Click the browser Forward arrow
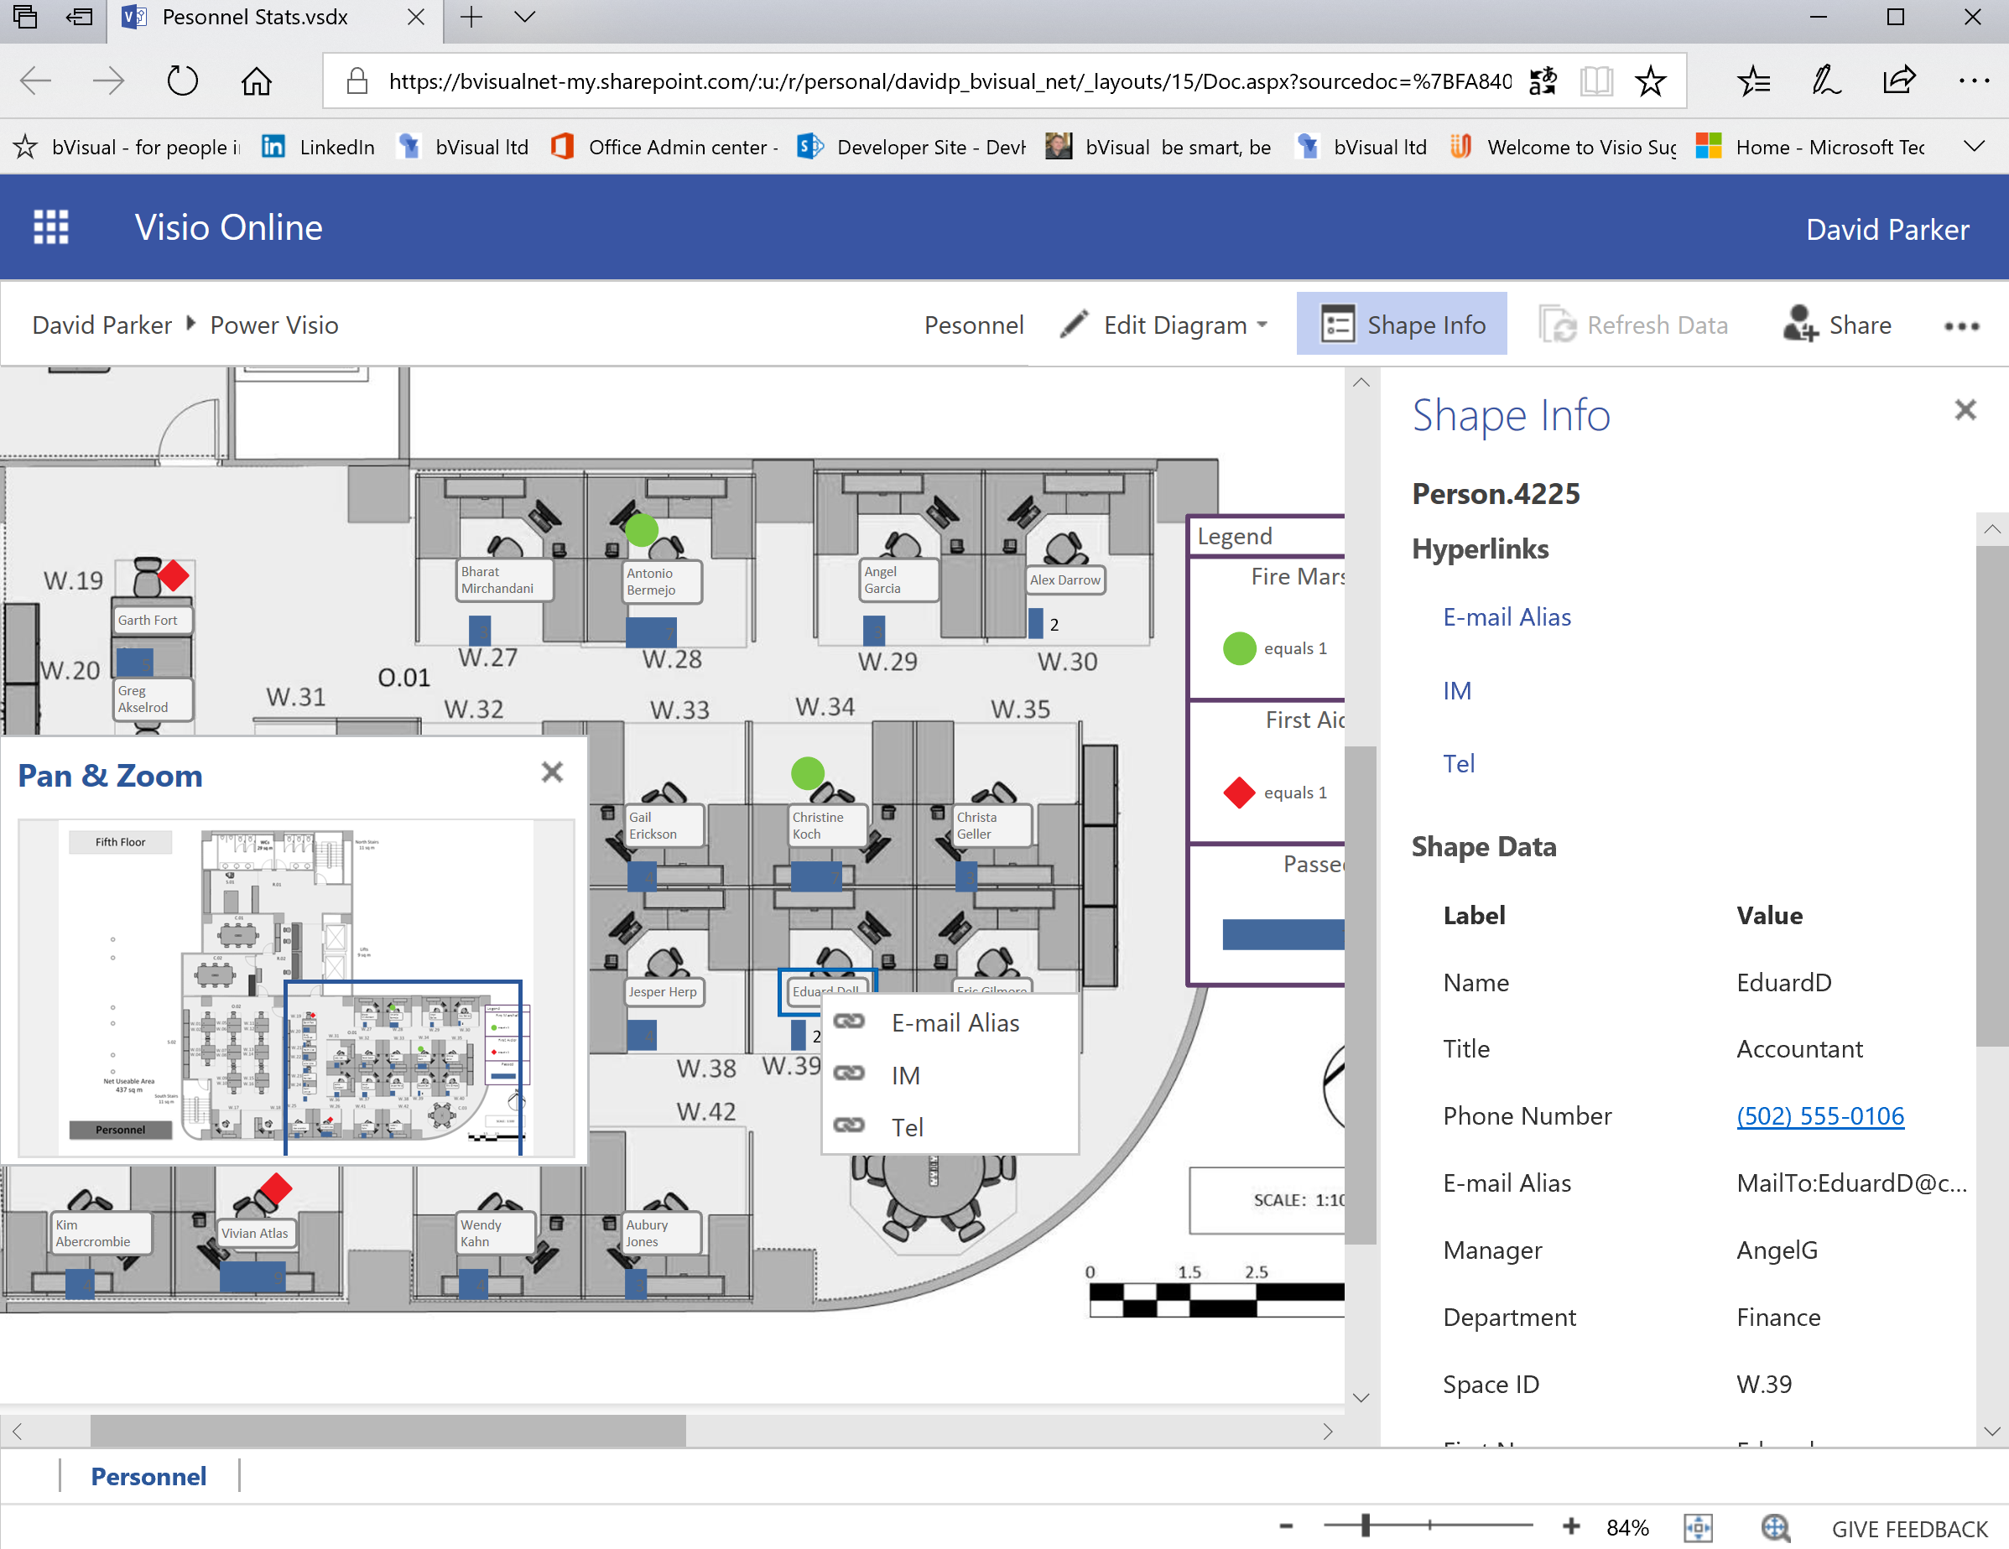The image size is (2009, 1549). 108,82
